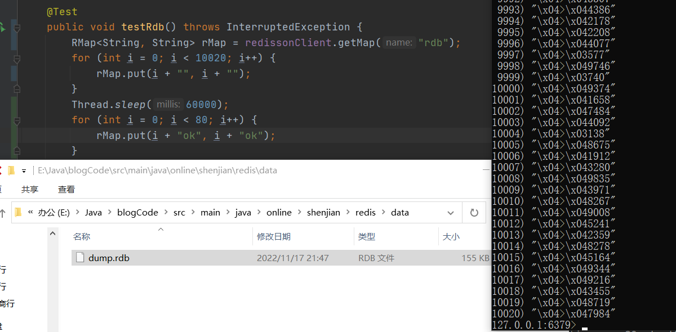Click the rMap.put(i + "ok" line
This screenshot has width=676, height=332.
coord(186,136)
